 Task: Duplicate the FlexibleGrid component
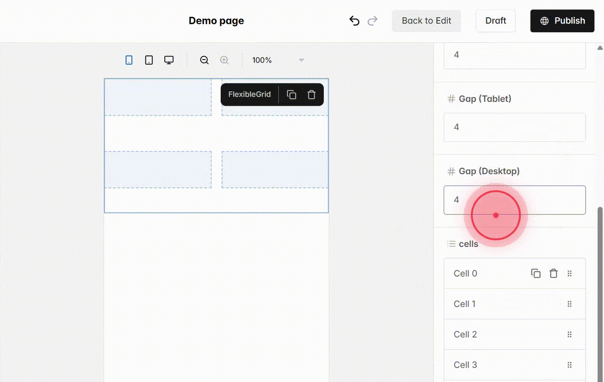click(292, 94)
